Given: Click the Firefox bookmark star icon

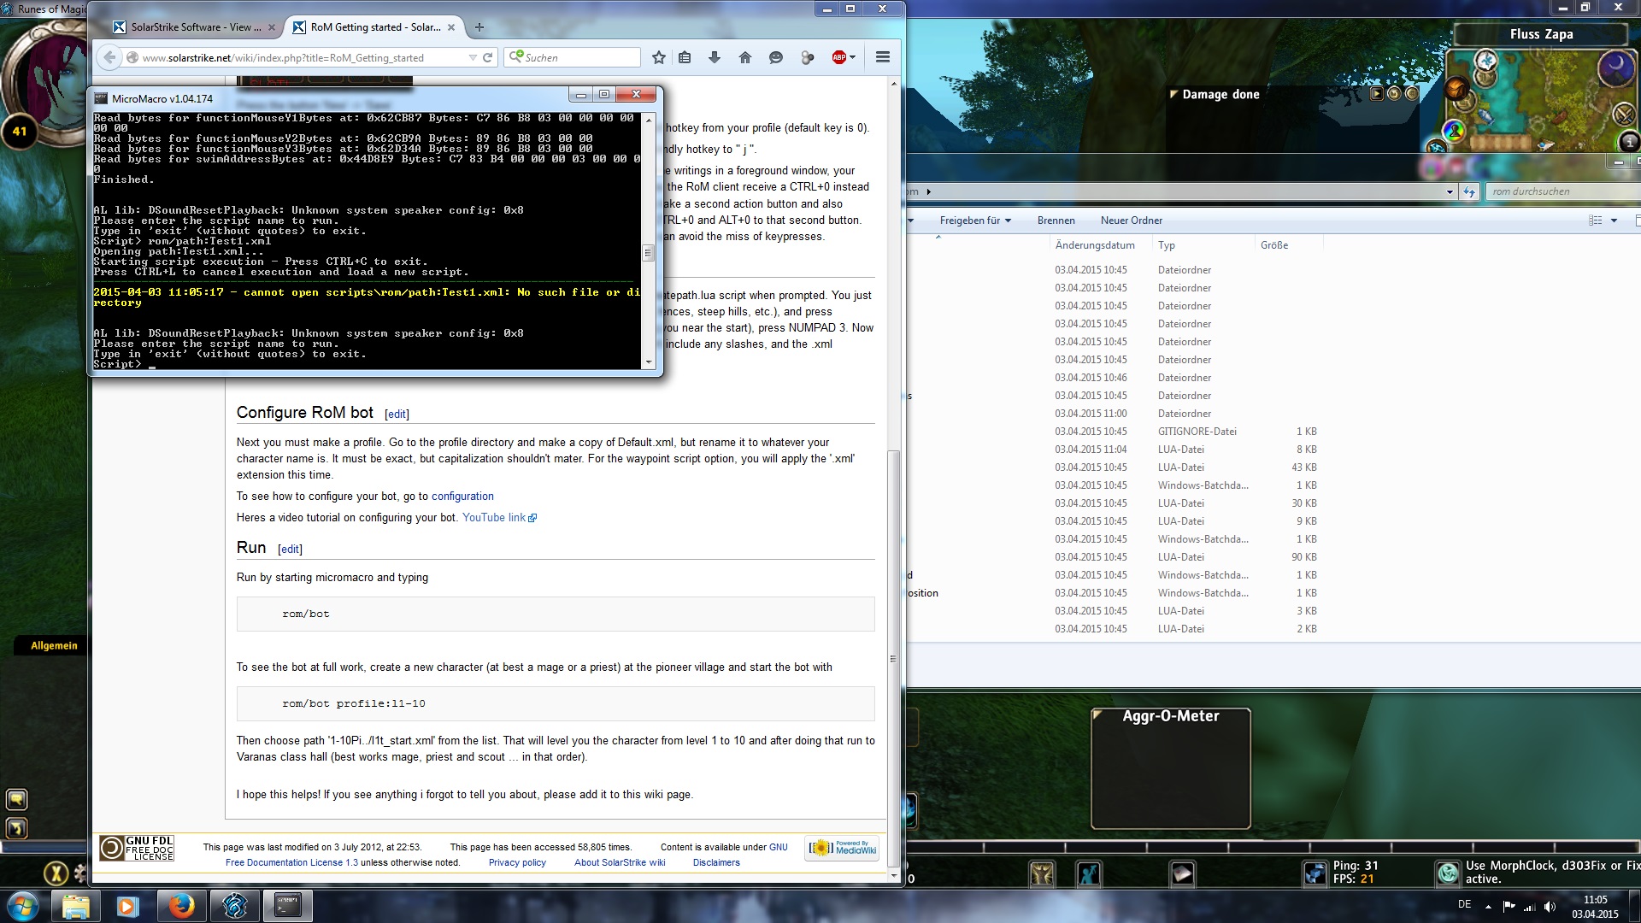Looking at the screenshot, I should (658, 57).
